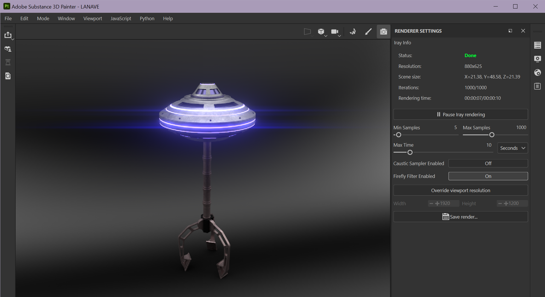Open the File menu
Image resolution: width=545 pixels, height=297 pixels.
coord(8,18)
